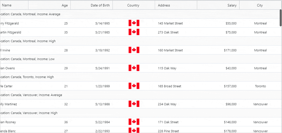
Task: Click the City column header
Action: click(260, 5)
